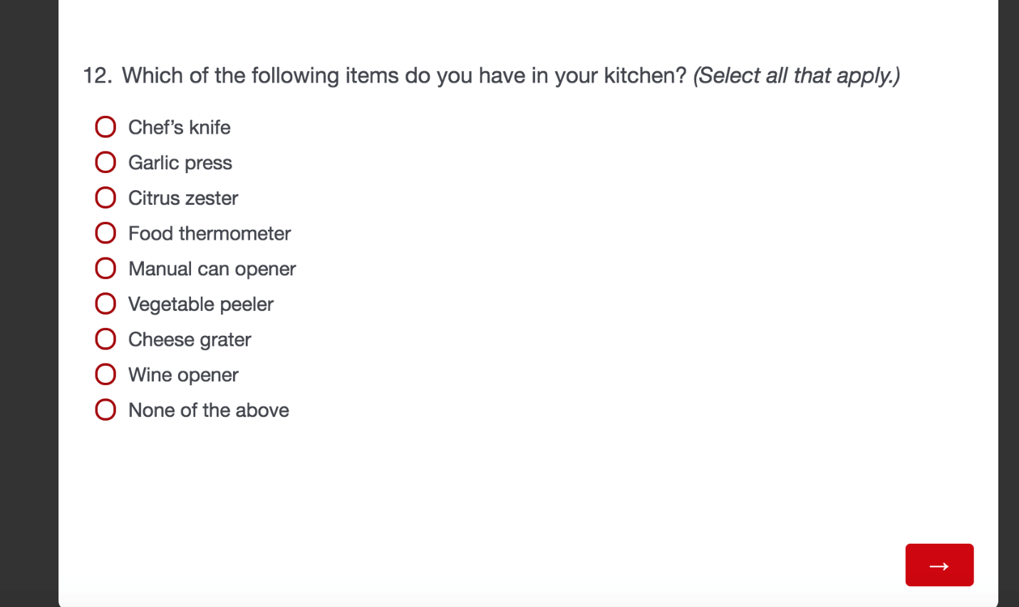Click the red next arrow button

(938, 565)
